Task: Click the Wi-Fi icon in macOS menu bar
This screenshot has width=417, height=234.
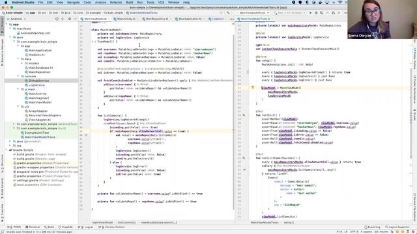Action: (x=340, y=3)
